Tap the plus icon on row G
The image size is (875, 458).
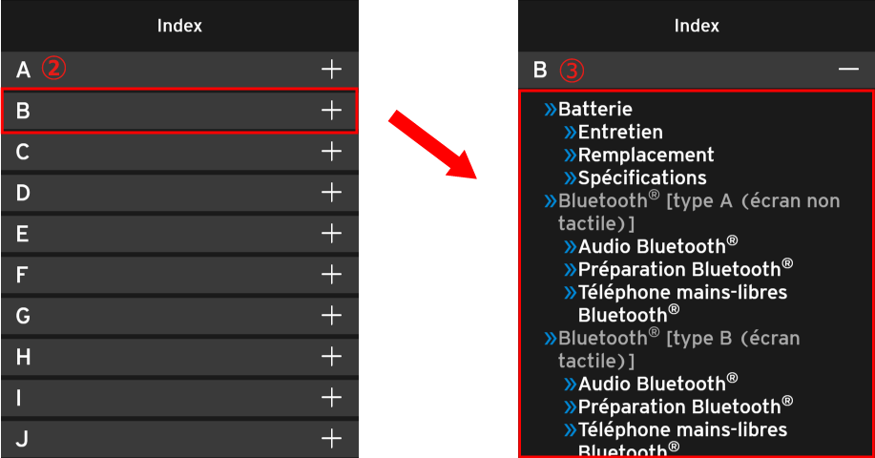[x=331, y=315]
